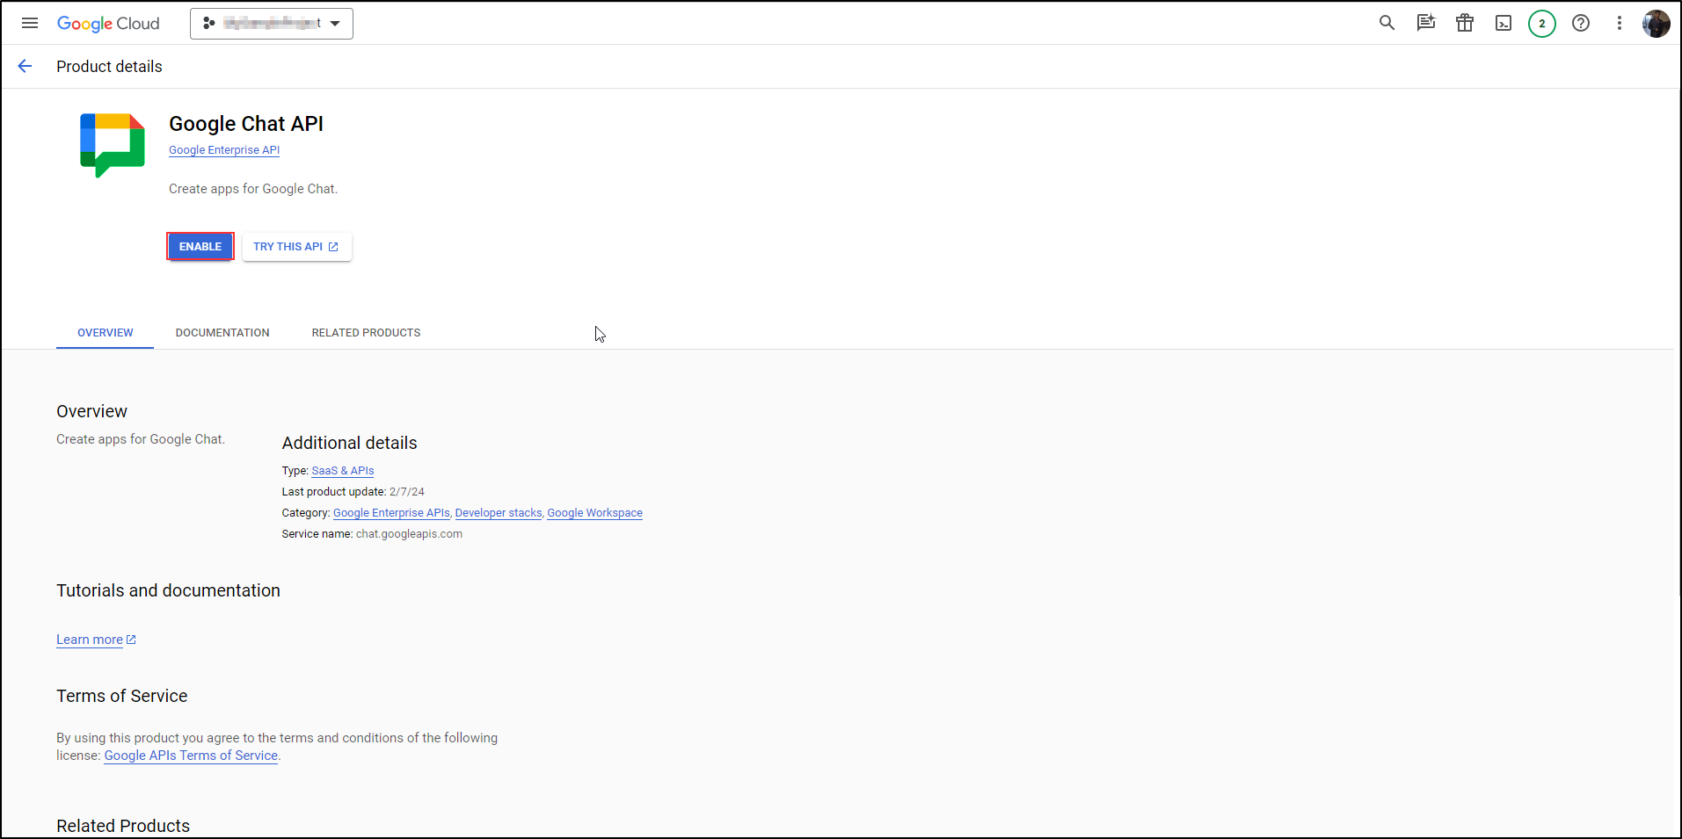
Task: Click the Learn more link
Action: (x=96, y=640)
